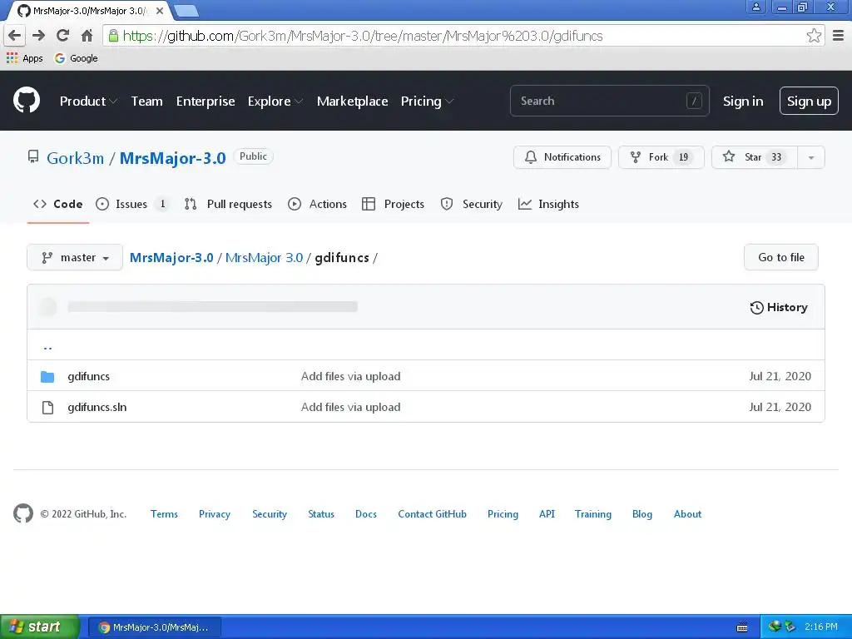Click MrsMajor 3.0 in the breadcrumb path

pyautogui.click(x=264, y=258)
